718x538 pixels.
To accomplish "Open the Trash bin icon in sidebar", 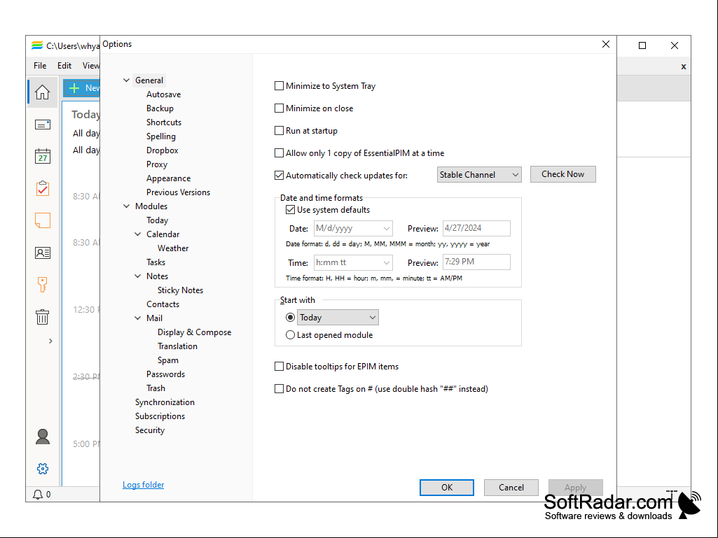I will pyautogui.click(x=42, y=317).
